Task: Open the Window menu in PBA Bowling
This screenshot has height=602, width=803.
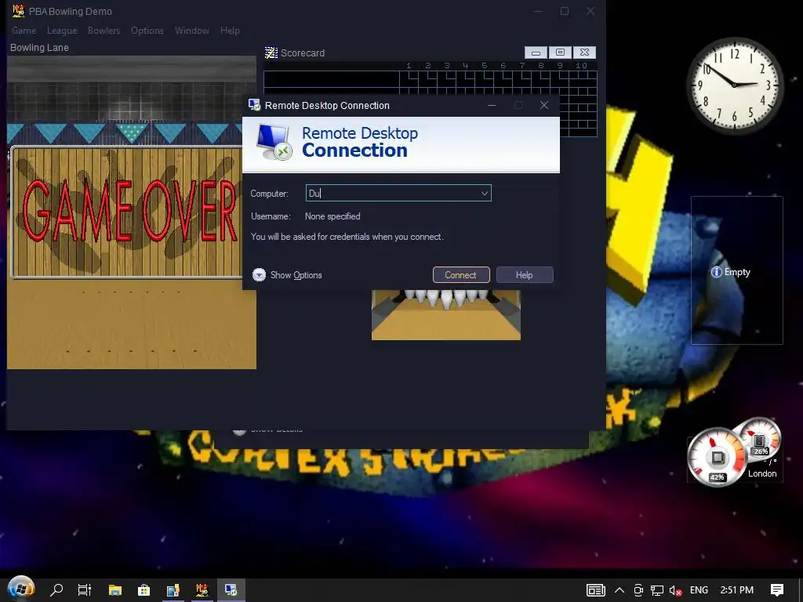Action: point(192,31)
